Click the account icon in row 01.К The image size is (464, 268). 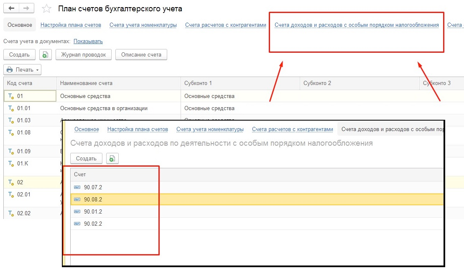coord(11,164)
